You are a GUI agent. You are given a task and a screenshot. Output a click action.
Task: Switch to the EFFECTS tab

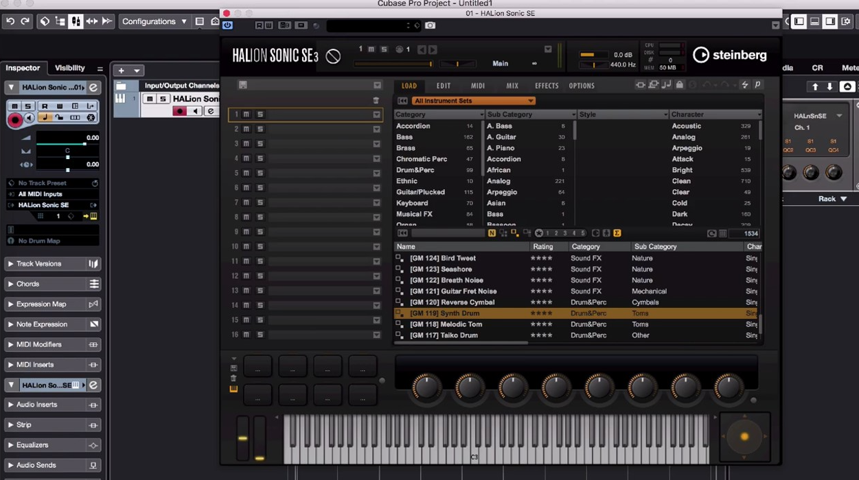tap(547, 86)
